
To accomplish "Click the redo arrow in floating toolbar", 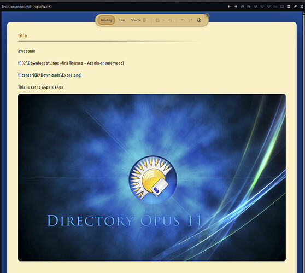I will tap(191, 20).
